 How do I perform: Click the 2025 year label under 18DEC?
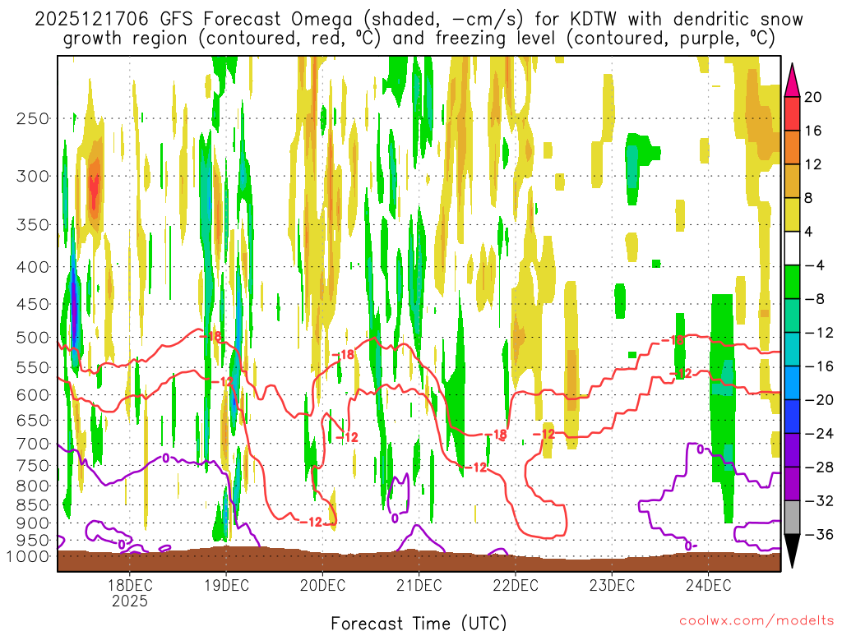[129, 601]
